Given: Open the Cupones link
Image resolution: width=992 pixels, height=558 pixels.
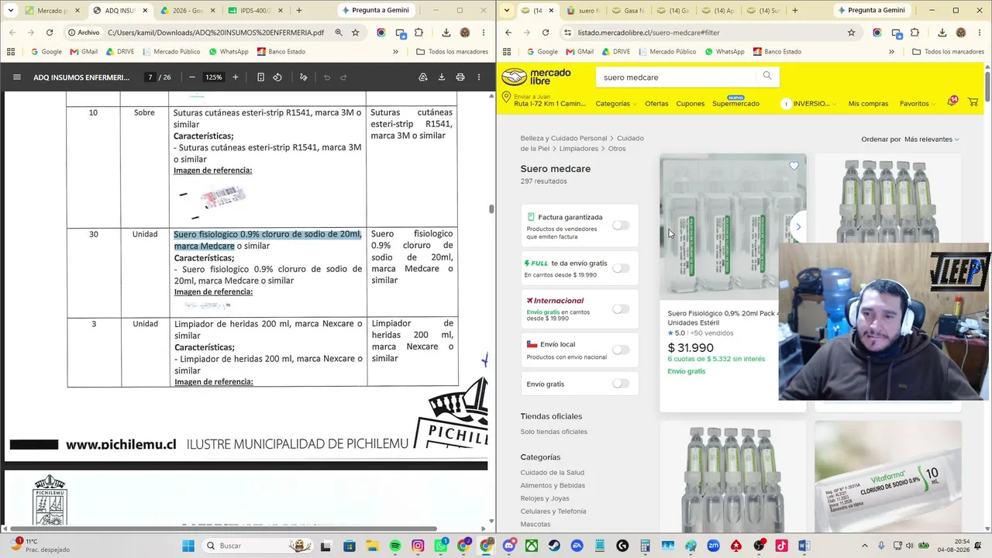Looking at the screenshot, I should 691,104.
